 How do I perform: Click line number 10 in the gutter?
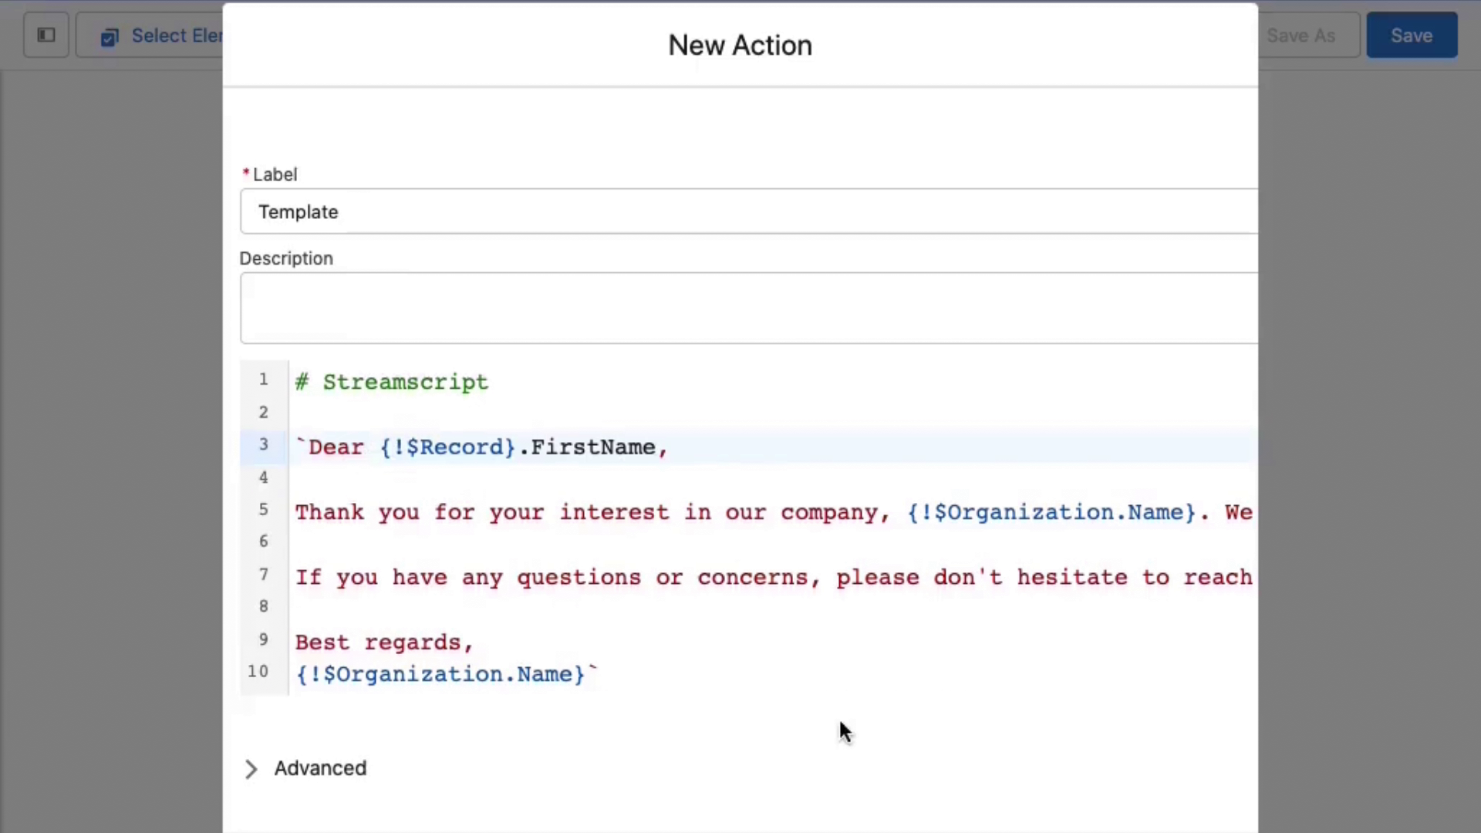258,672
